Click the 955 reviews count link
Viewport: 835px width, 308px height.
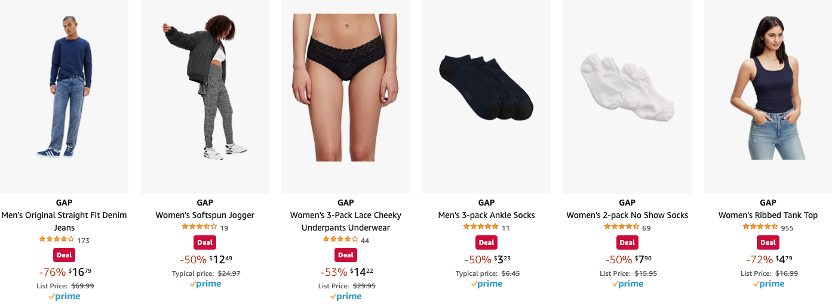(x=787, y=228)
